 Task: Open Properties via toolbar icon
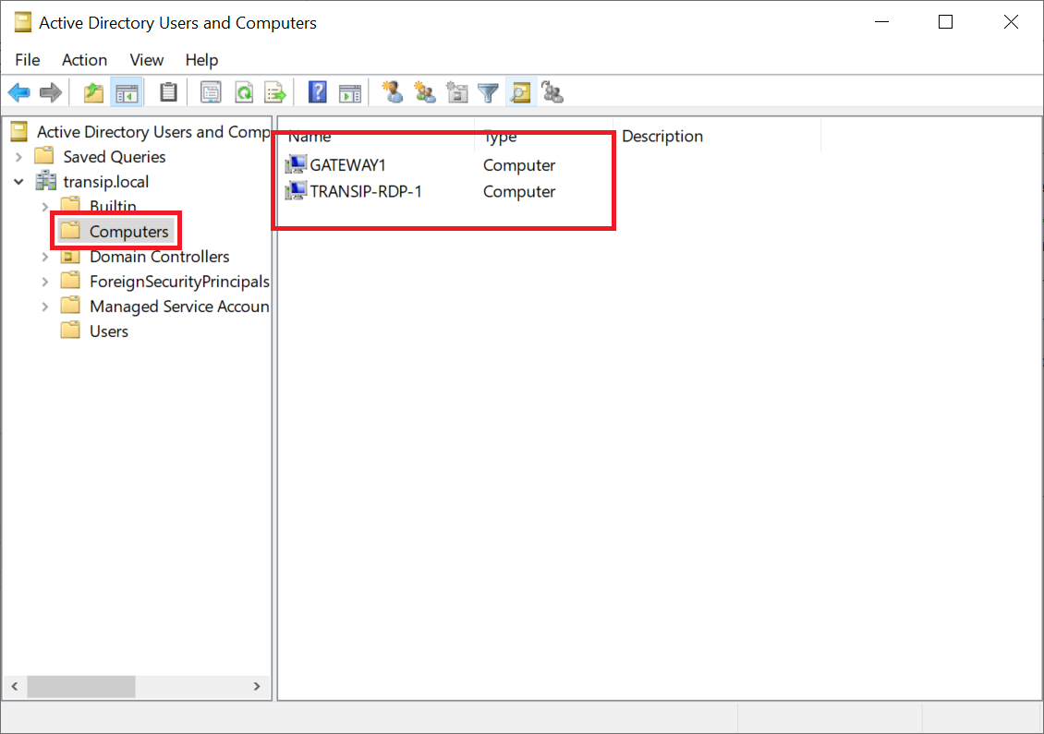pos(211,92)
